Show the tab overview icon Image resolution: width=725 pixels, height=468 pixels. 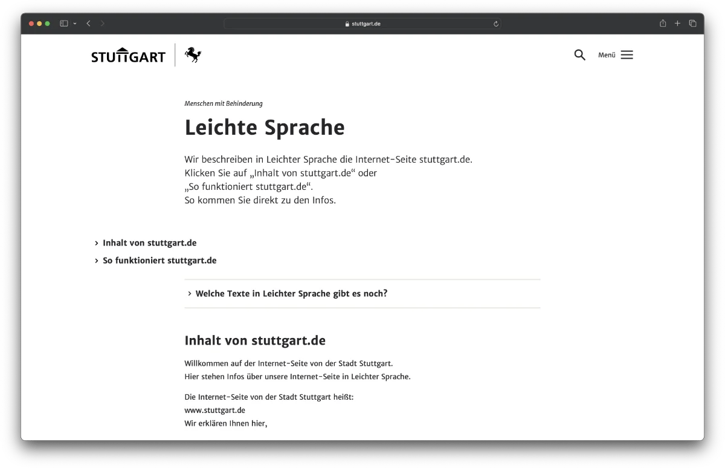[x=692, y=24]
